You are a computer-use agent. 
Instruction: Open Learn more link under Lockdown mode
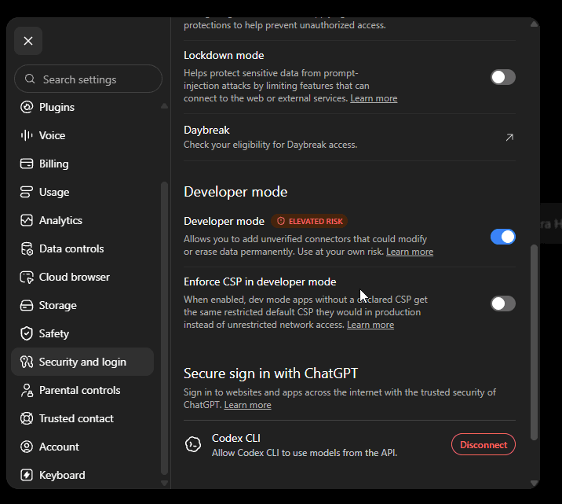click(374, 98)
